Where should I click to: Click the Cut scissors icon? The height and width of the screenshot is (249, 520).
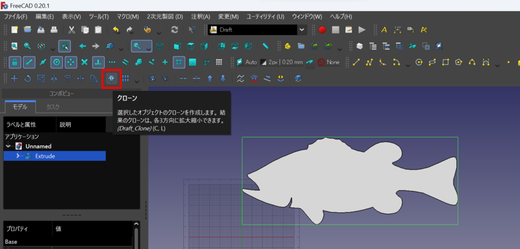(72, 30)
